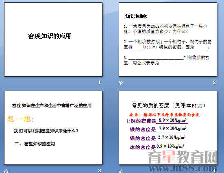Viewport: 224px width, 173px height.
Task: Select slide 1 titled 密度知识的应用
Action: pos(53,39)
